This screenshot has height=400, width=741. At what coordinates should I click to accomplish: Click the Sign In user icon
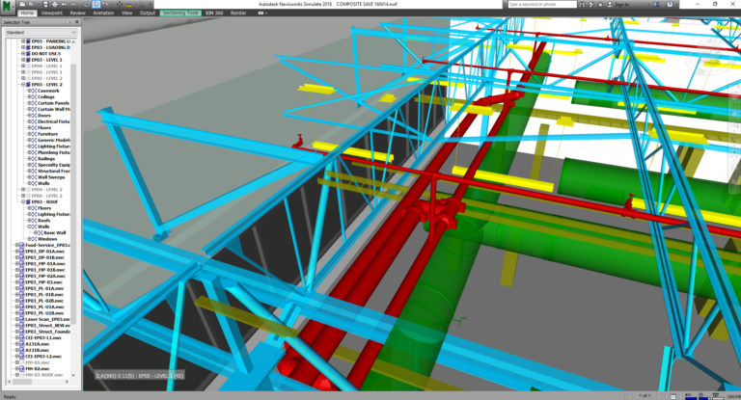(x=610, y=4)
